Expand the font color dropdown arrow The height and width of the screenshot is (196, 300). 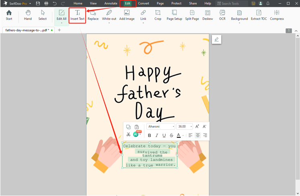coord(183,136)
